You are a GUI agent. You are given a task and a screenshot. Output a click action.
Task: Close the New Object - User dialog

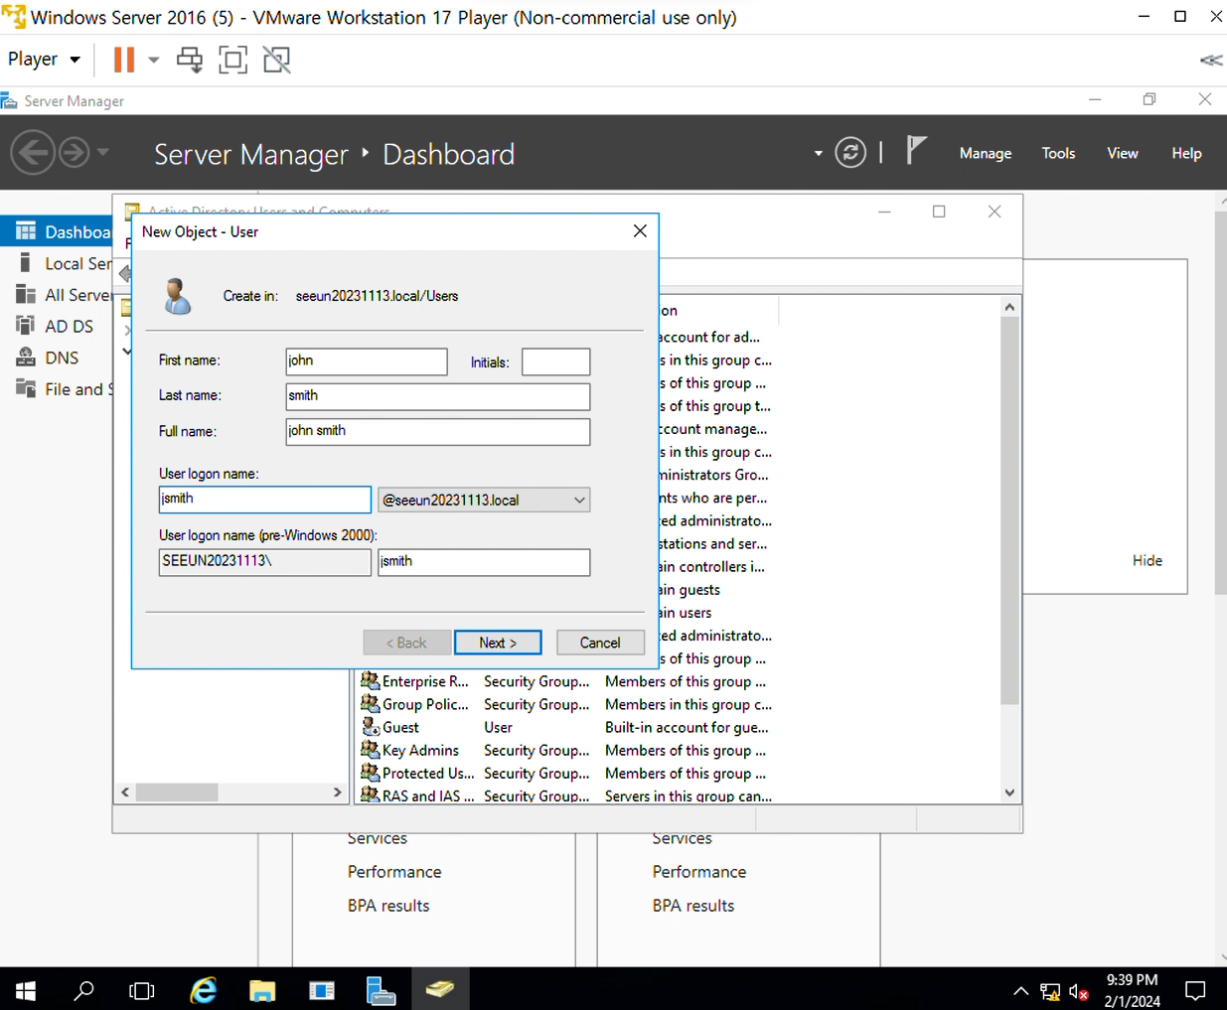pos(640,230)
